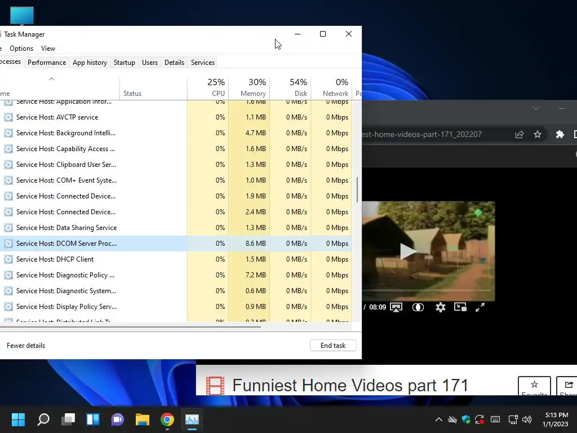Open Task View from taskbar
577x433 pixels.
pos(68,419)
